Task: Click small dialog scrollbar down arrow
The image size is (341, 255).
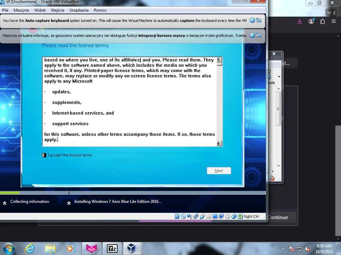Action: [279, 166]
